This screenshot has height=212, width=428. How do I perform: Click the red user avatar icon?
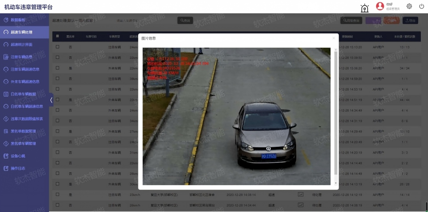click(x=380, y=6)
